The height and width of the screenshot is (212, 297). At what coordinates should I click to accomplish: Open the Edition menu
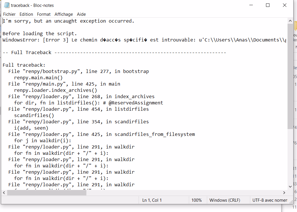26,14
